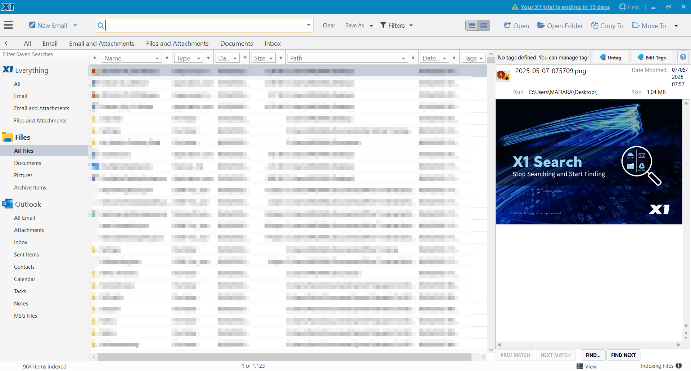The height and width of the screenshot is (371, 691).
Task: Open the toolbar overflow dropdown arrow
Action: tap(676, 26)
